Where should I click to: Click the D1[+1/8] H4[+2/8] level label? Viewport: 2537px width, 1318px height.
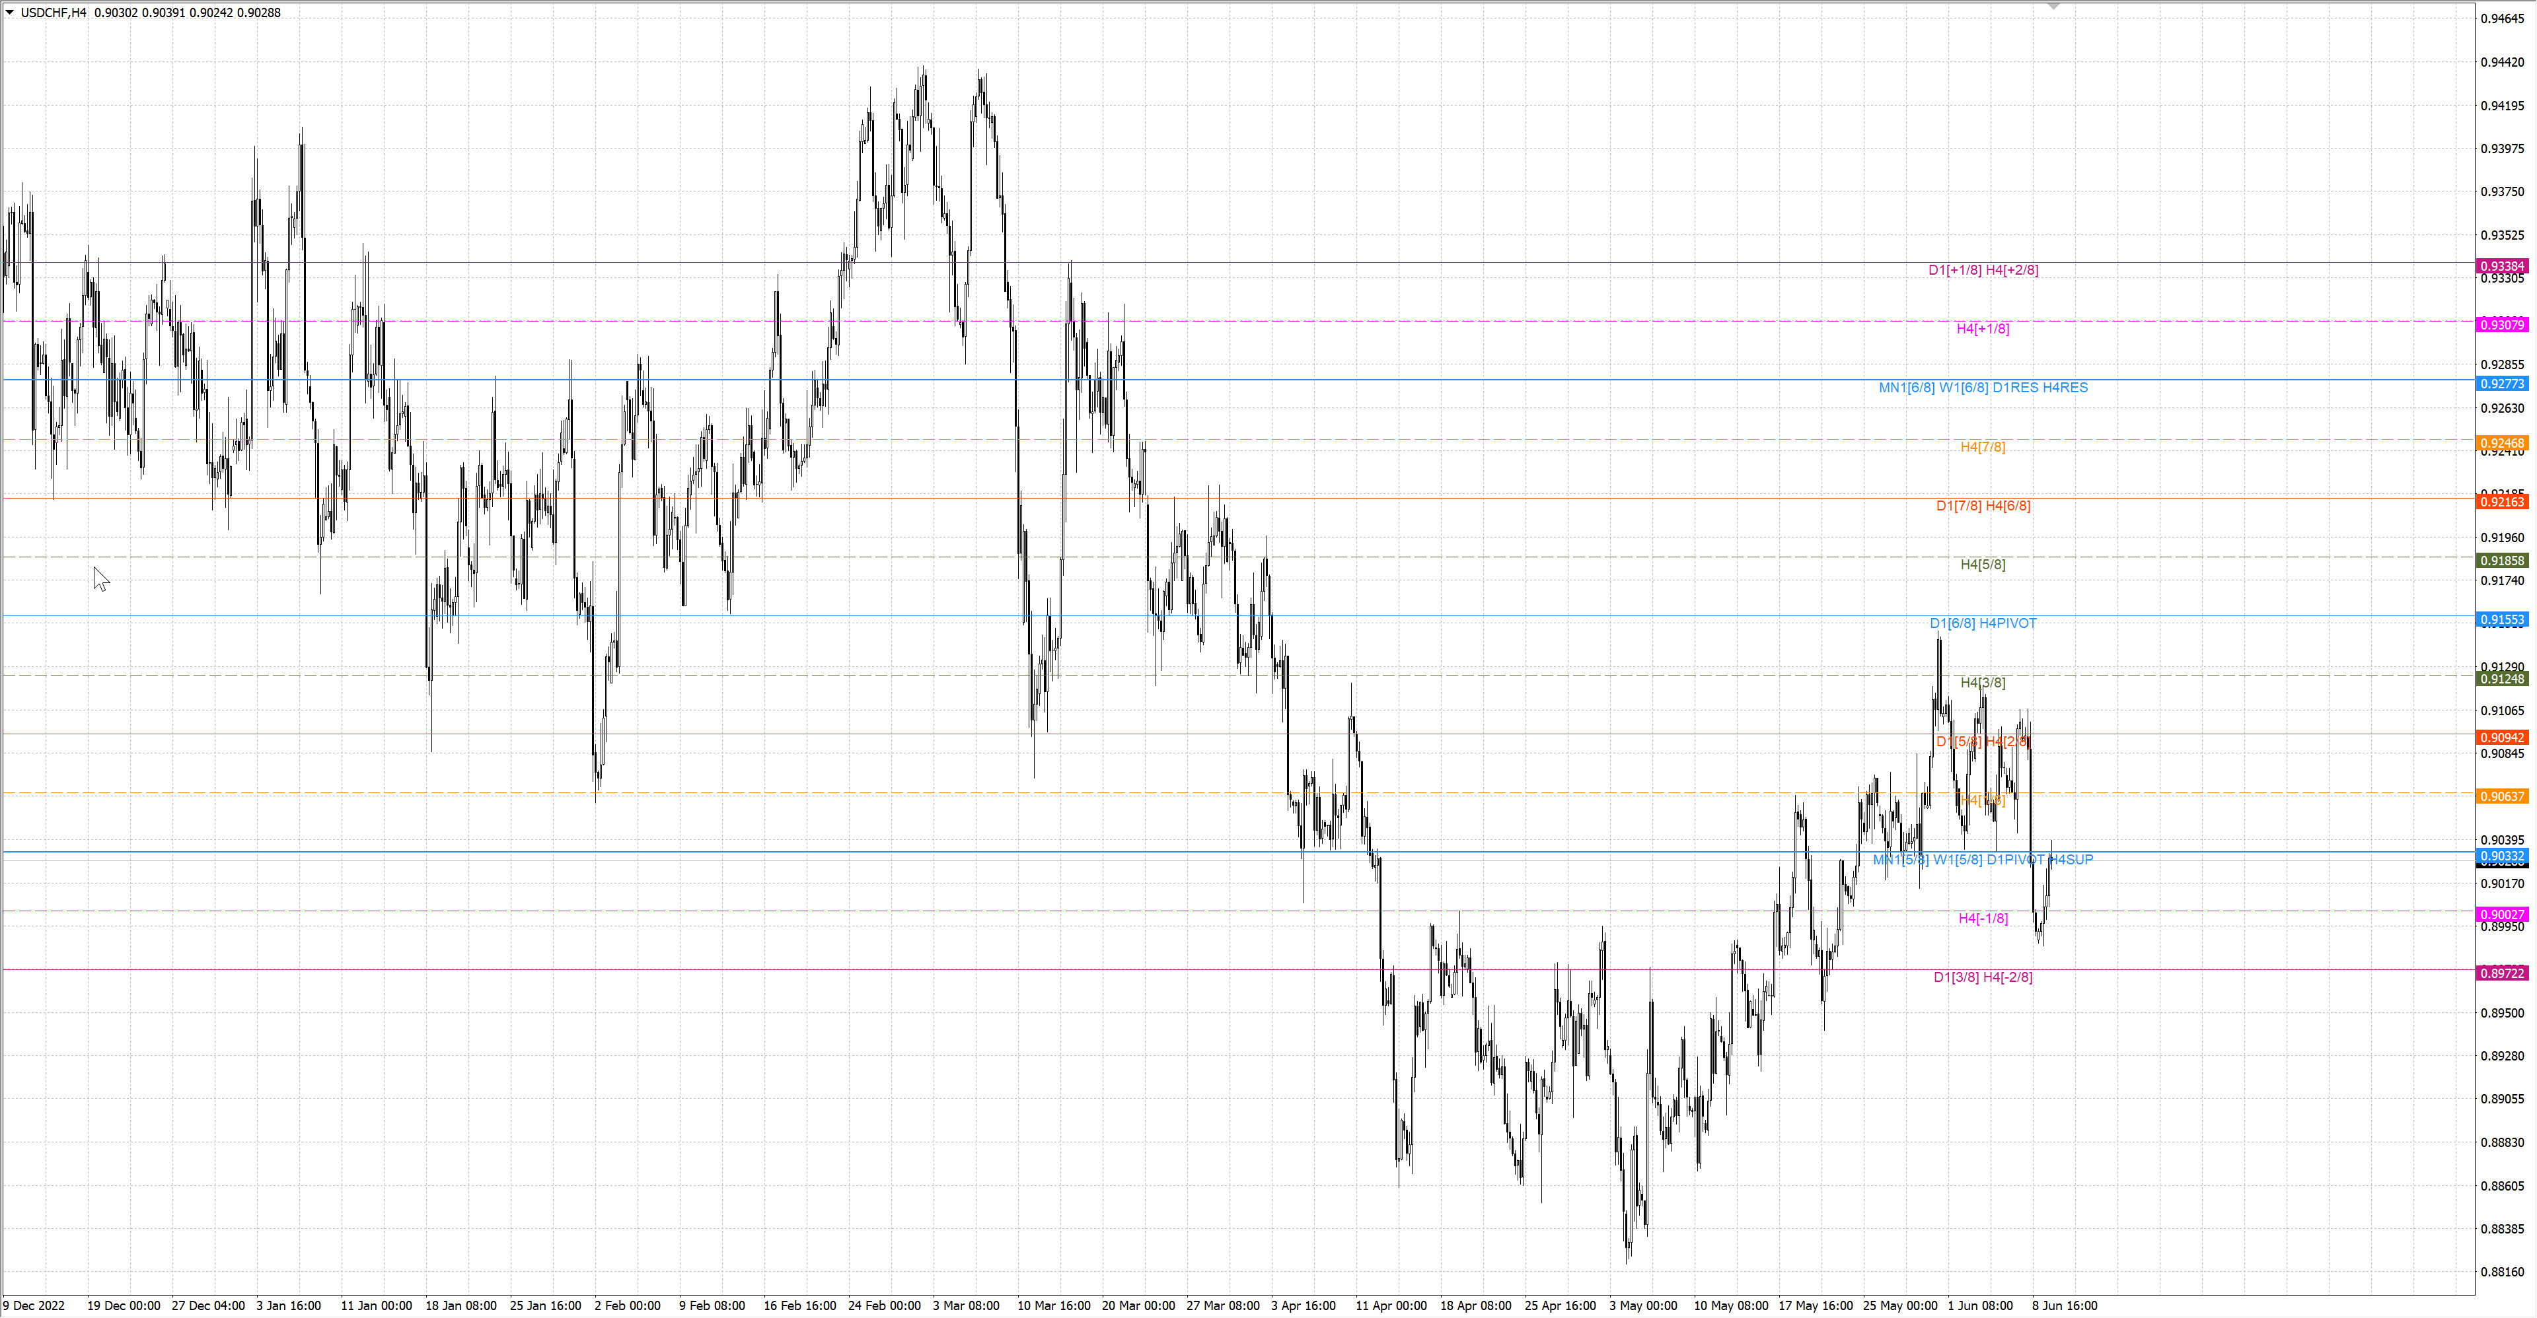(x=1983, y=269)
